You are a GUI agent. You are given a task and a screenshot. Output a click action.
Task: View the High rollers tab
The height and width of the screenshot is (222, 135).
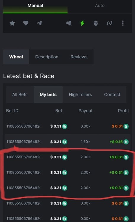click(80, 95)
